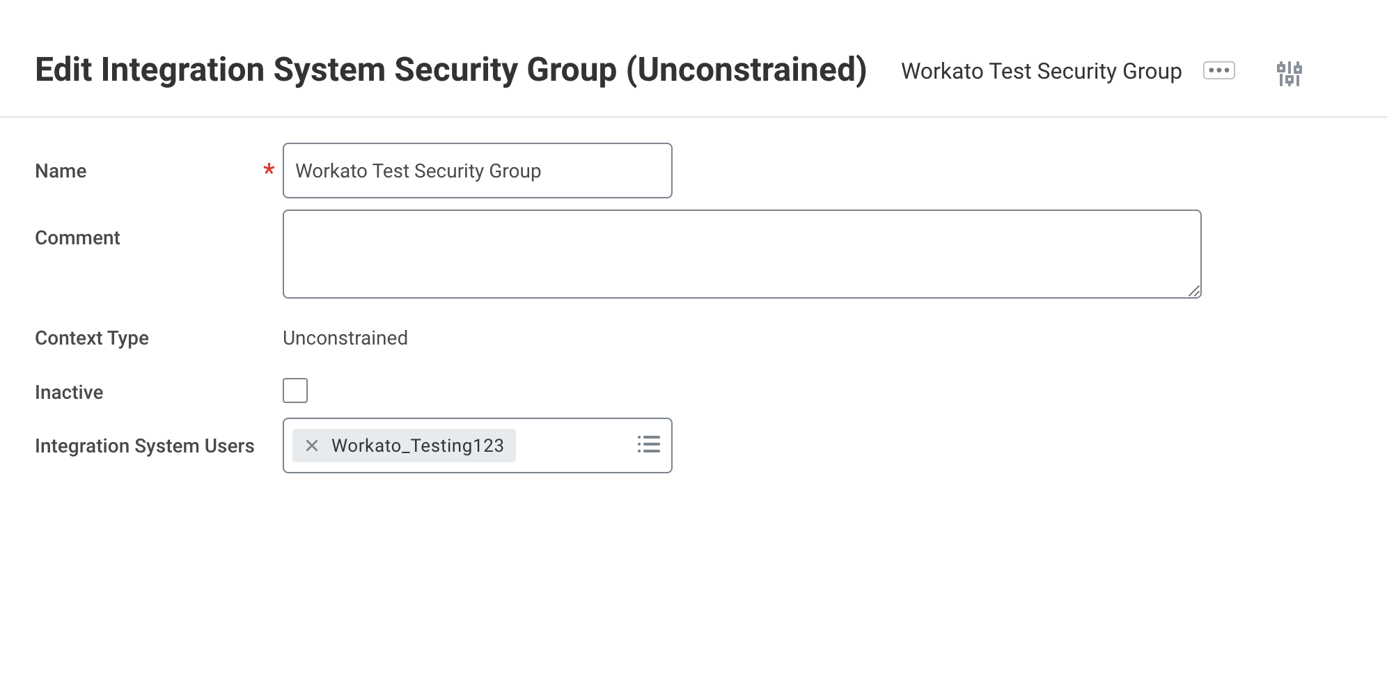Click the Workato Test Security Group title text
This screenshot has width=1387, height=678.
[x=1040, y=70]
